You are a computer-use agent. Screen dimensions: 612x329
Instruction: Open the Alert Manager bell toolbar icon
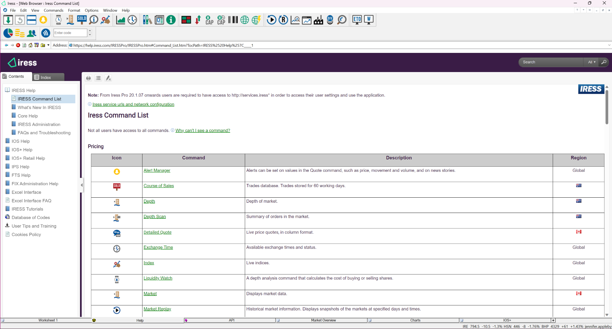click(43, 20)
